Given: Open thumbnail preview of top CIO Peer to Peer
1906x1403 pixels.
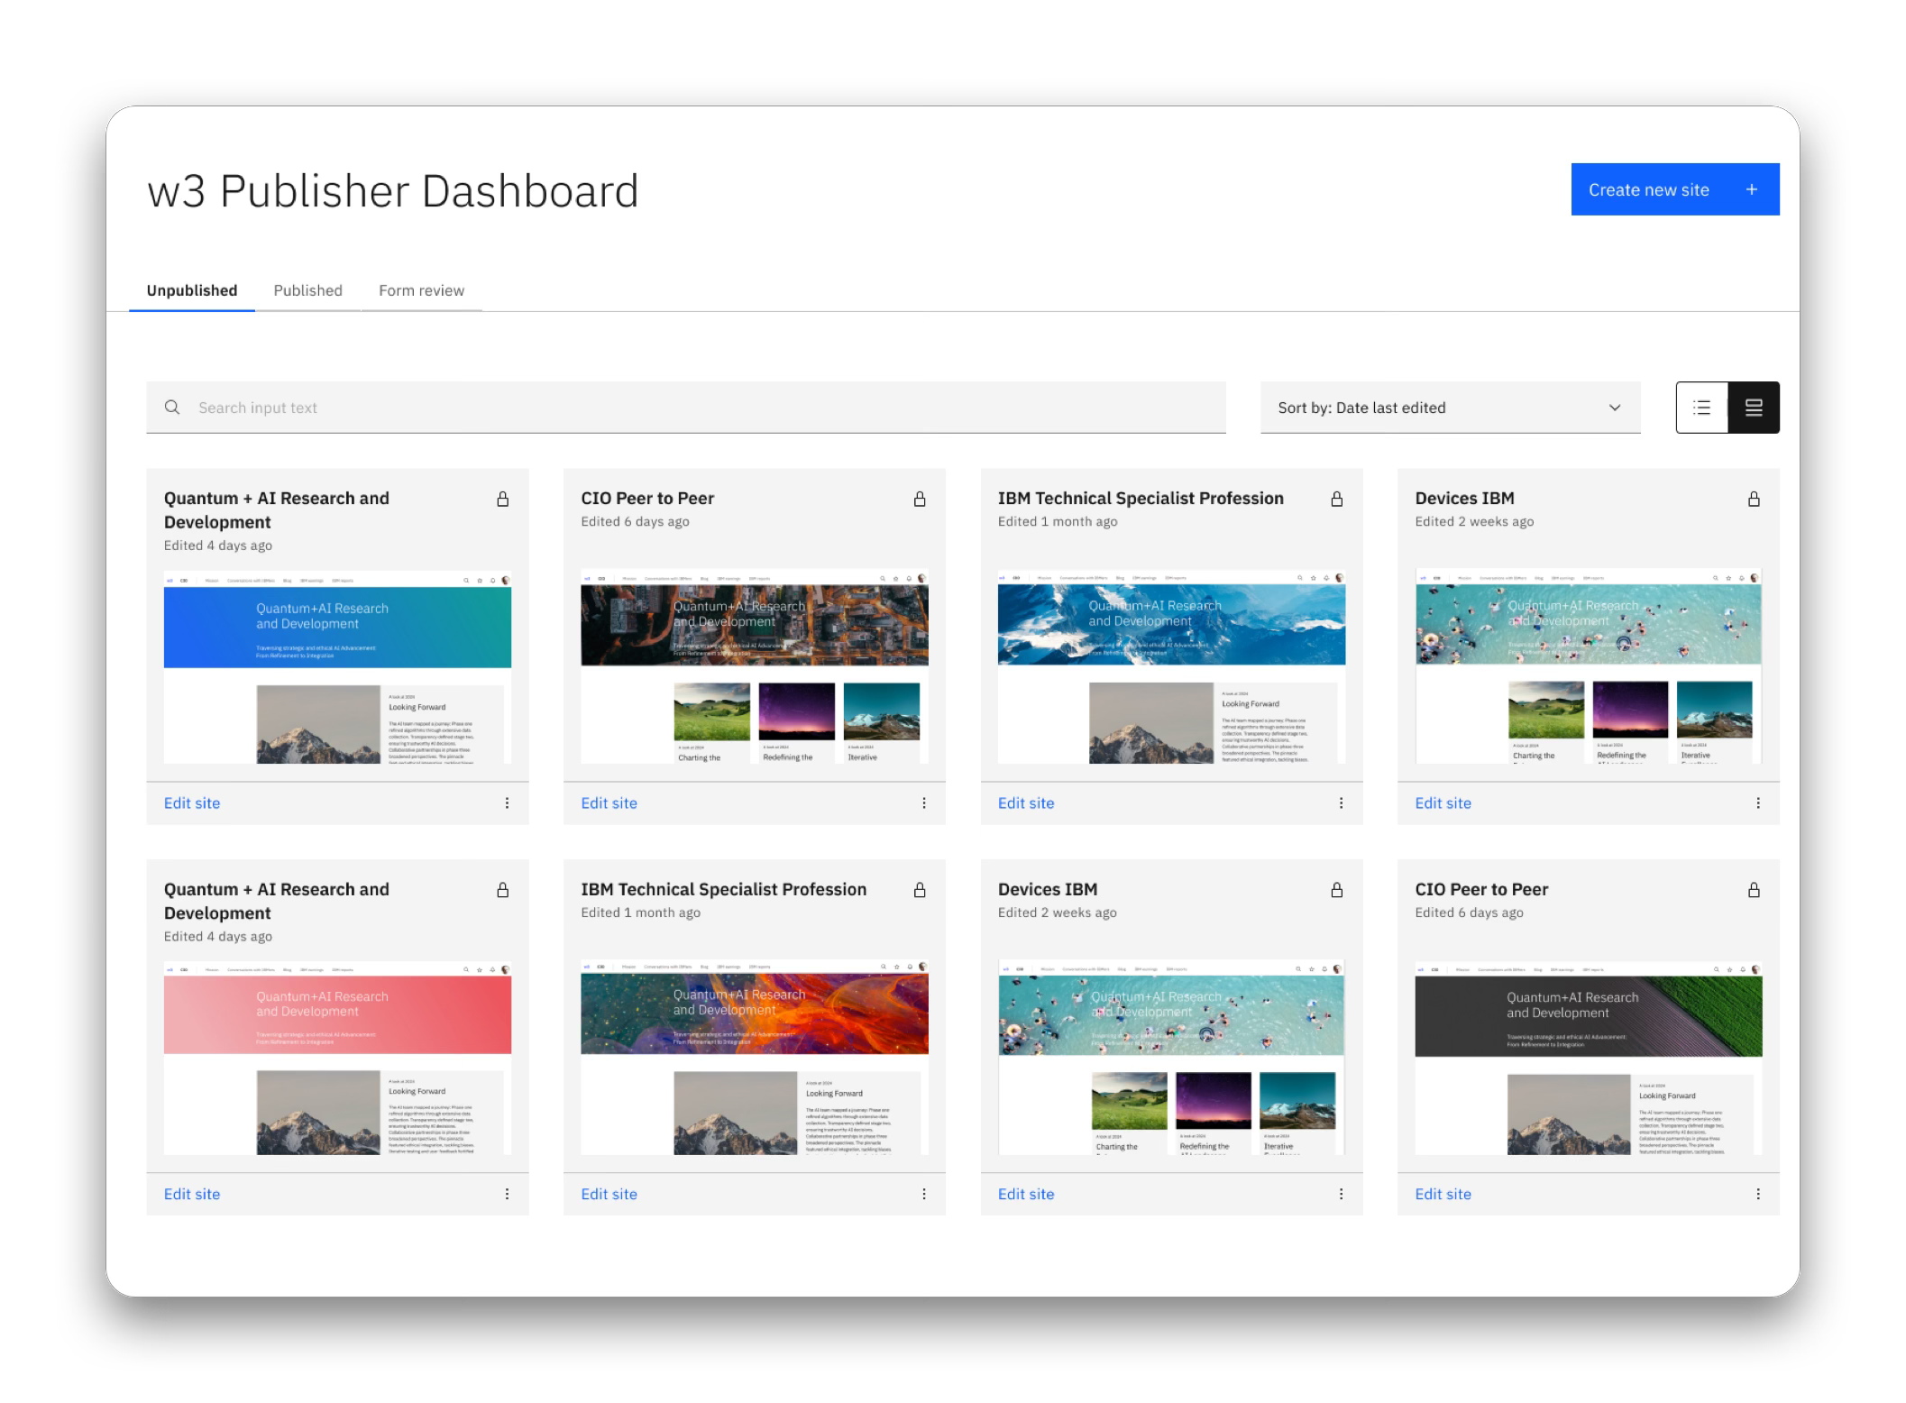Looking at the screenshot, I should (754, 667).
